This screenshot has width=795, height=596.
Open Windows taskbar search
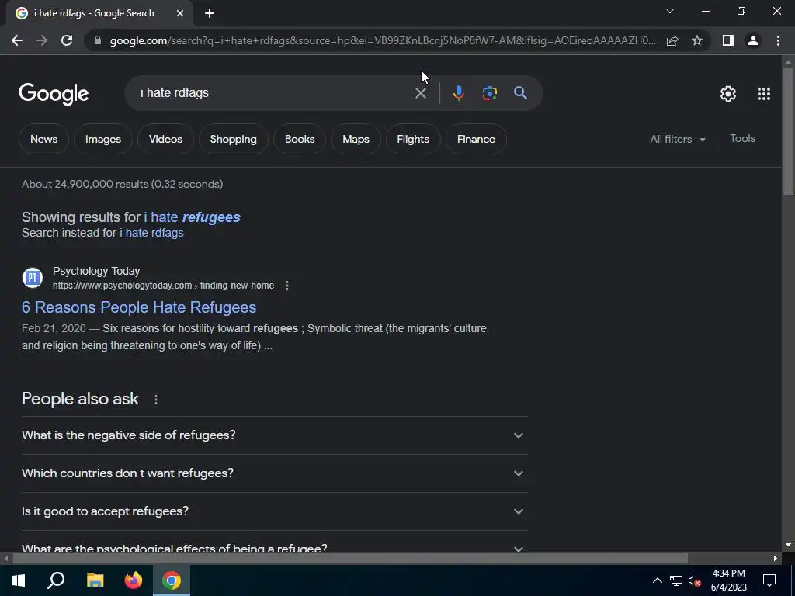(56, 580)
